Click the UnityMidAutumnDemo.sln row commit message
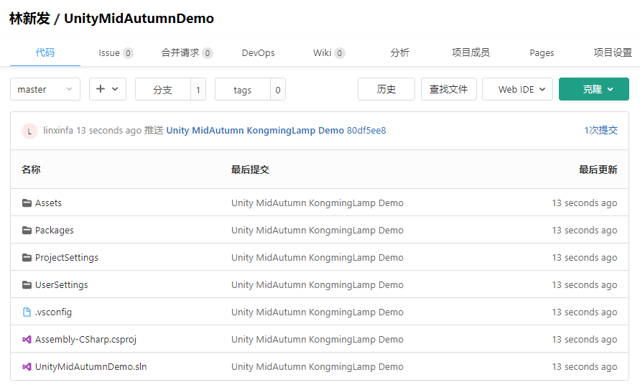This screenshot has height=390, width=640. tap(317, 367)
